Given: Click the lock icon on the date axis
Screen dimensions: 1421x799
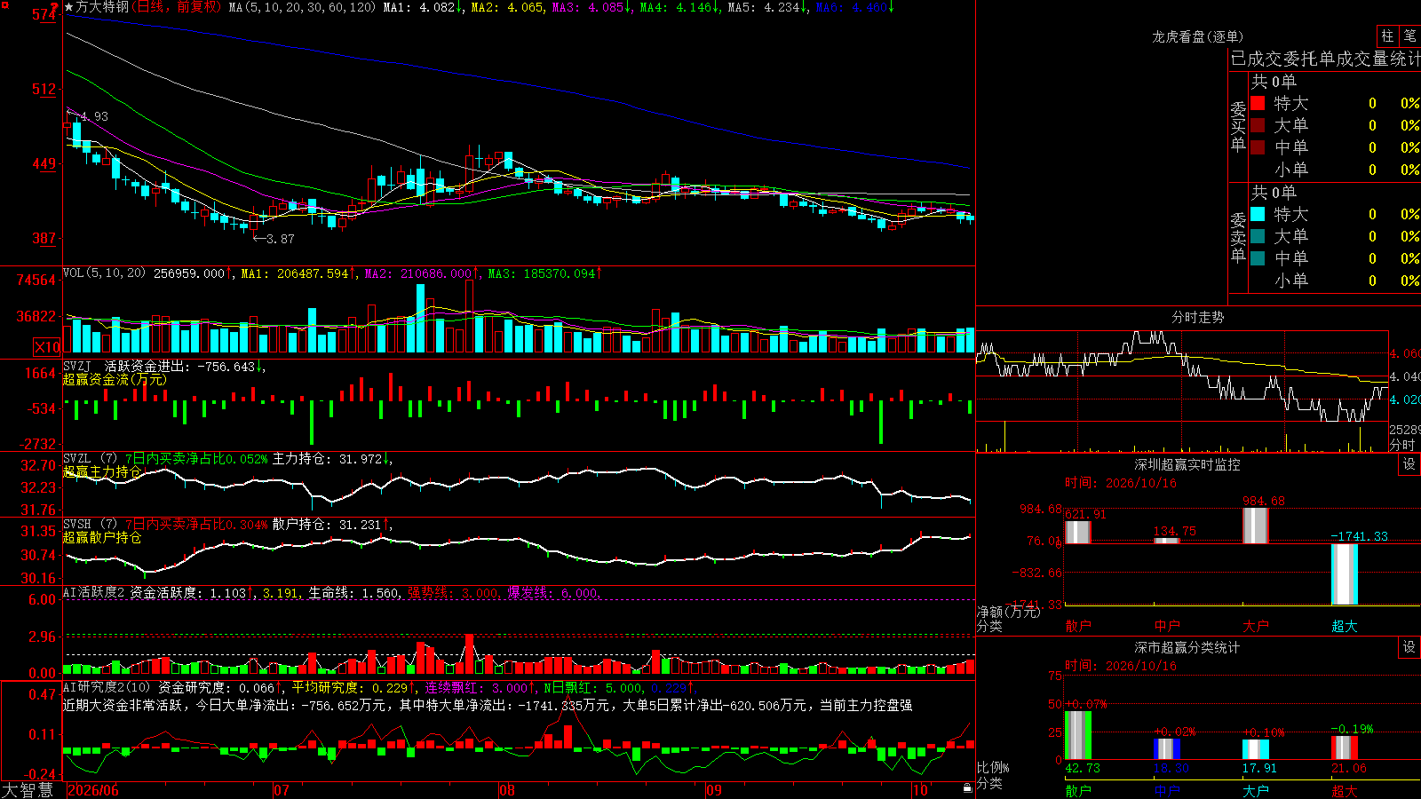Looking at the screenshot, I should point(967,787).
